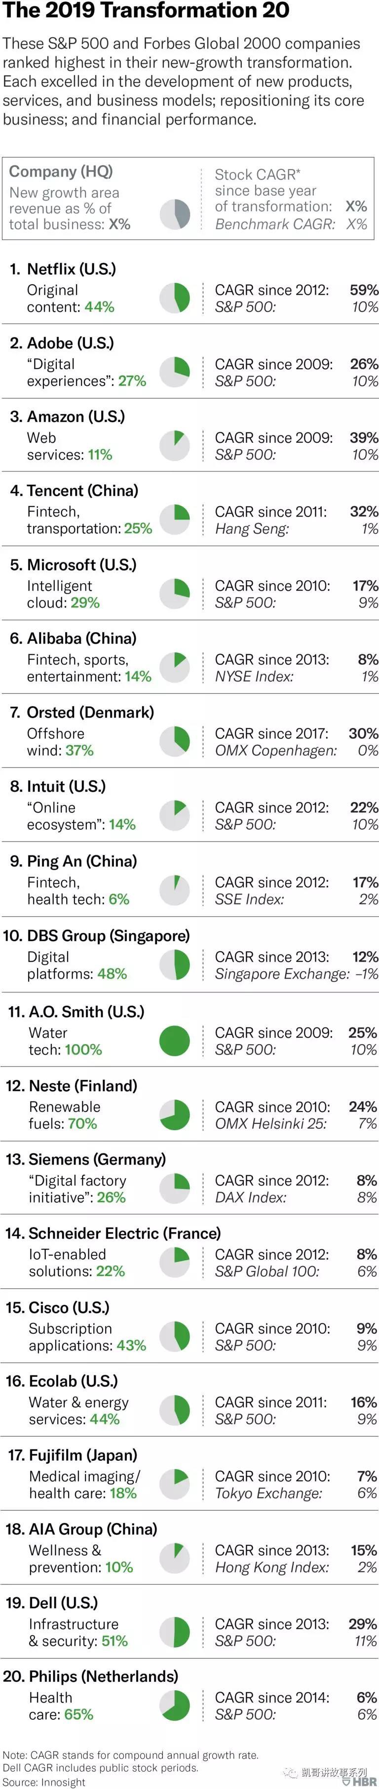
Task: Click the heading "13. Siemens (Germany)"
Action: click(x=86, y=1159)
